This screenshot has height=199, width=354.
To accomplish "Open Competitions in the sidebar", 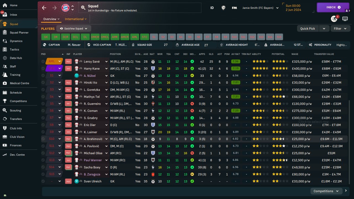I will 19,101.
